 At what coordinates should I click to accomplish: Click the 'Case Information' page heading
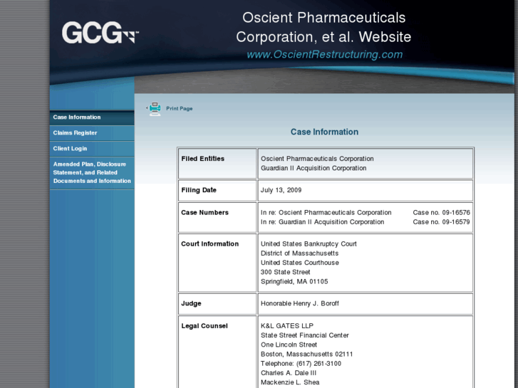pos(324,132)
